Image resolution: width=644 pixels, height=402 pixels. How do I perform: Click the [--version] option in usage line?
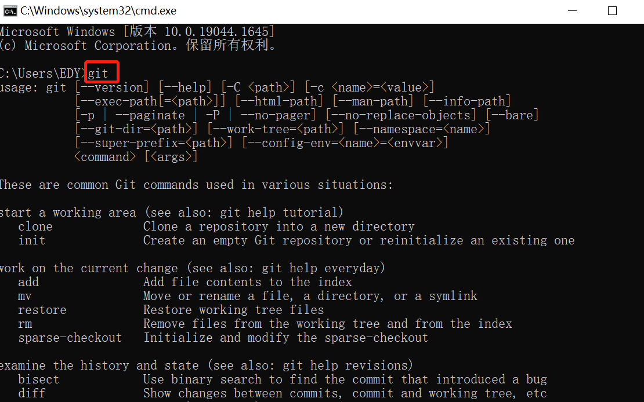tap(112, 87)
